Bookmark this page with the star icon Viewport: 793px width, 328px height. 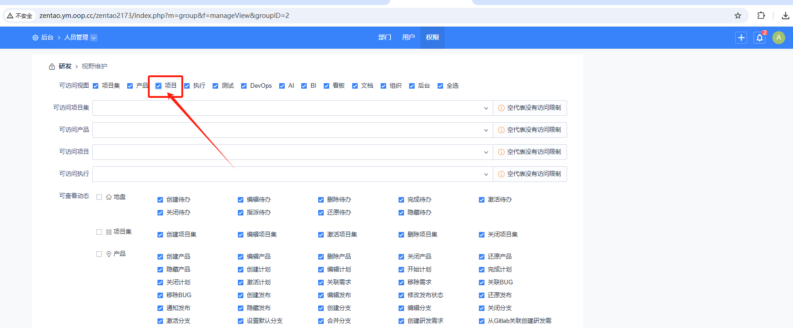(x=738, y=16)
